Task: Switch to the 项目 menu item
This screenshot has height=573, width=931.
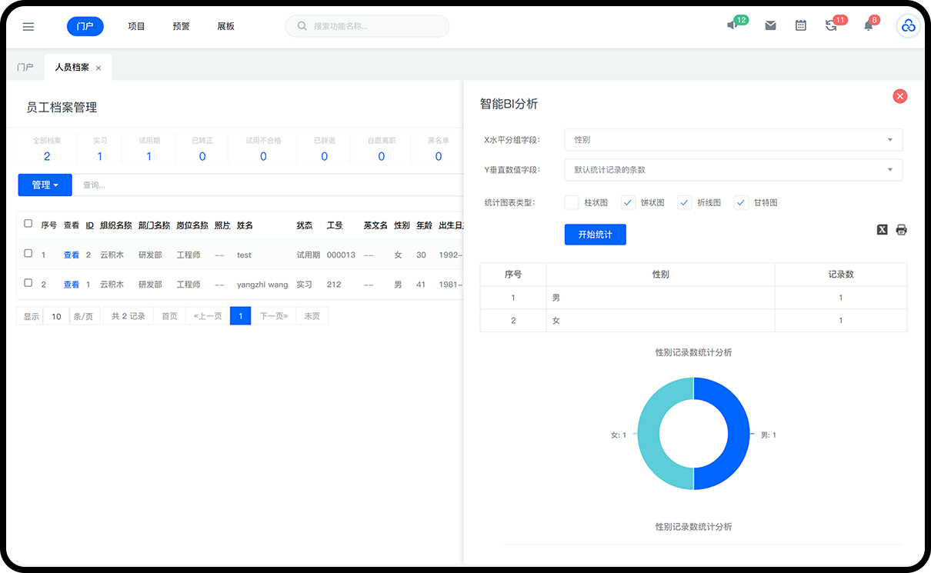Action: [136, 26]
